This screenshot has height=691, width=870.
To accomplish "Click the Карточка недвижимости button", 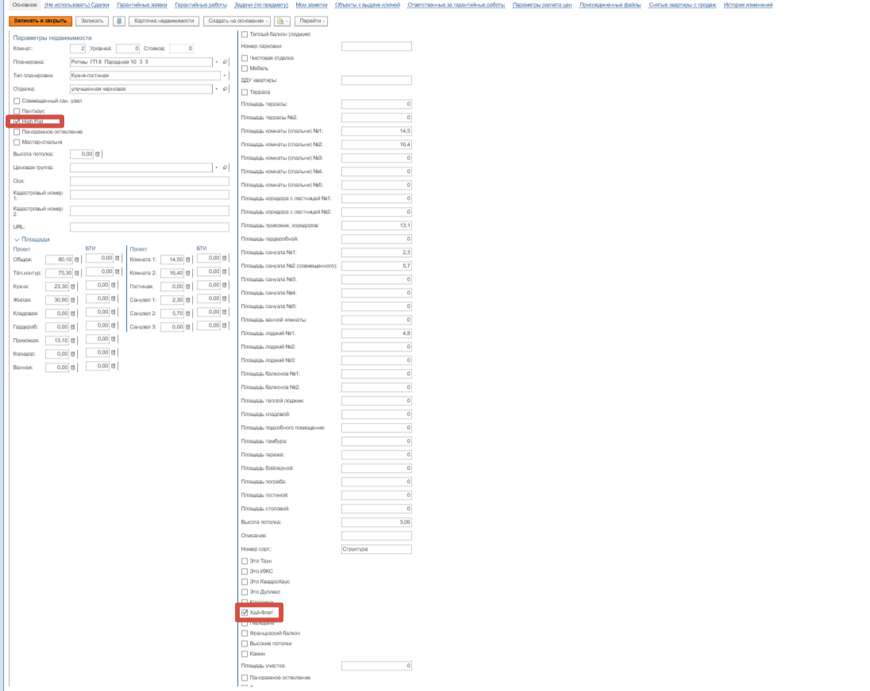I will (163, 21).
